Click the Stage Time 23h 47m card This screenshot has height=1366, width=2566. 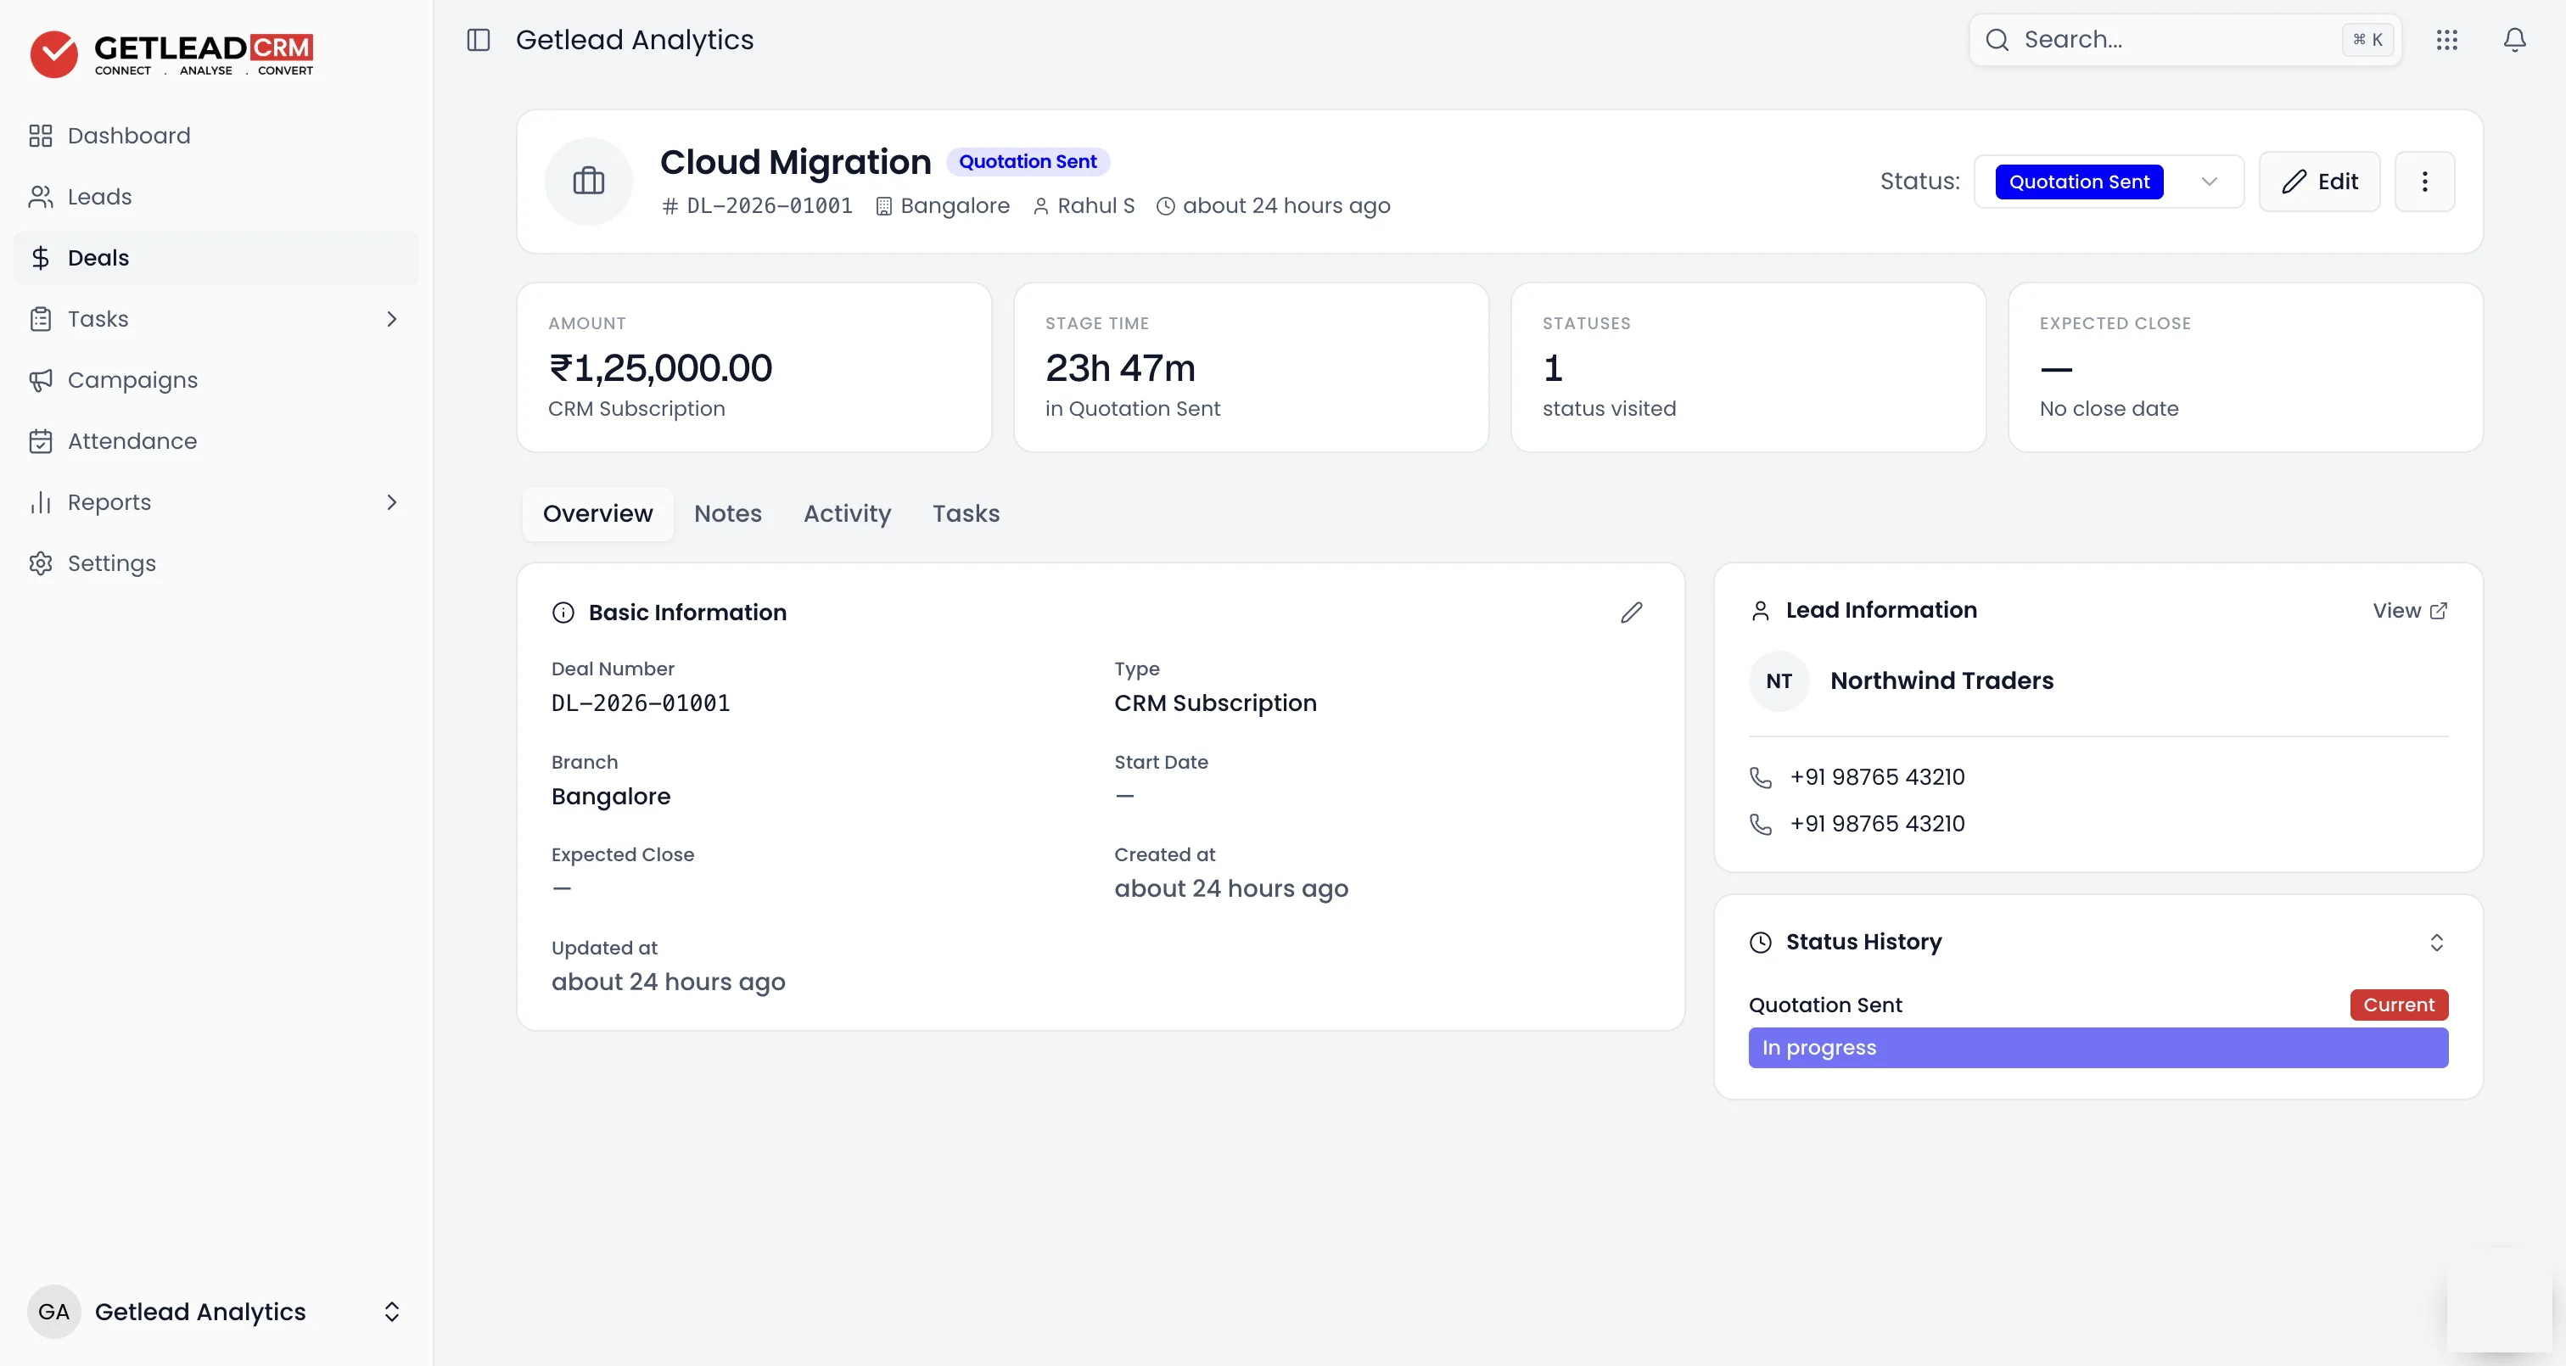pos(1251,367)
